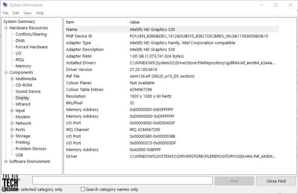Screen dimensions: 298x194
Task: Open the Edit menu
Action: coord(16,13)
